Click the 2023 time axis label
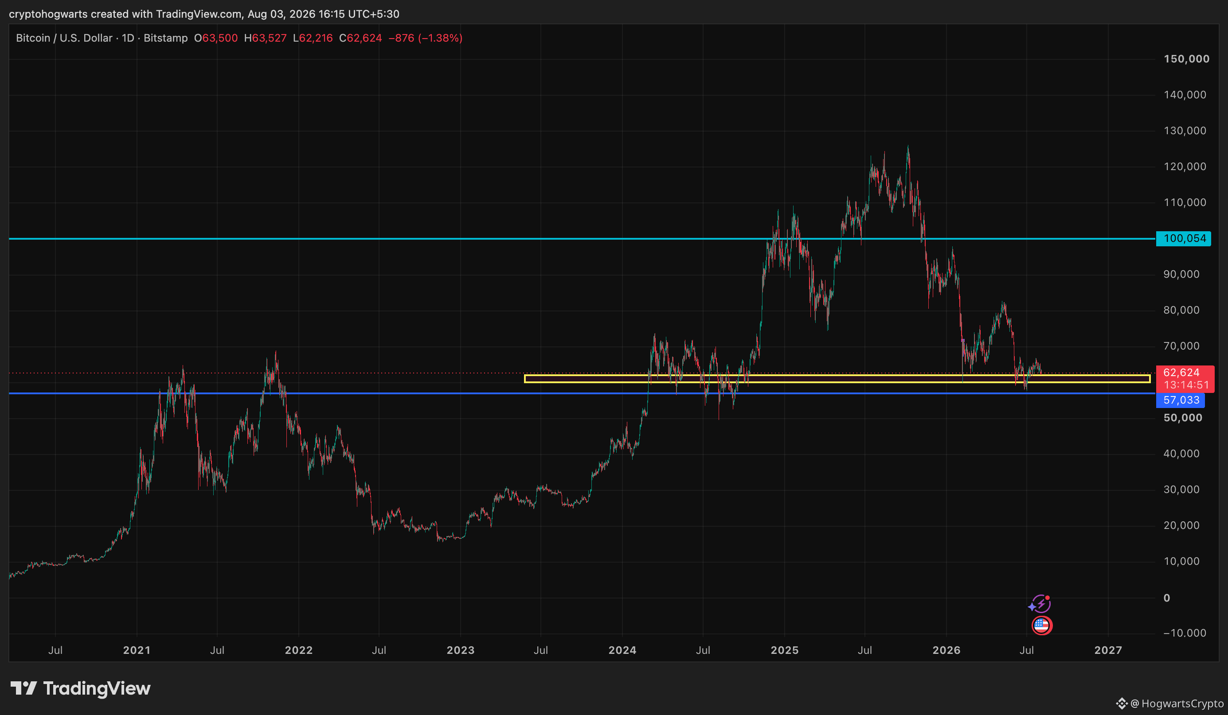 pyautogui.click(x=461, y=650)
